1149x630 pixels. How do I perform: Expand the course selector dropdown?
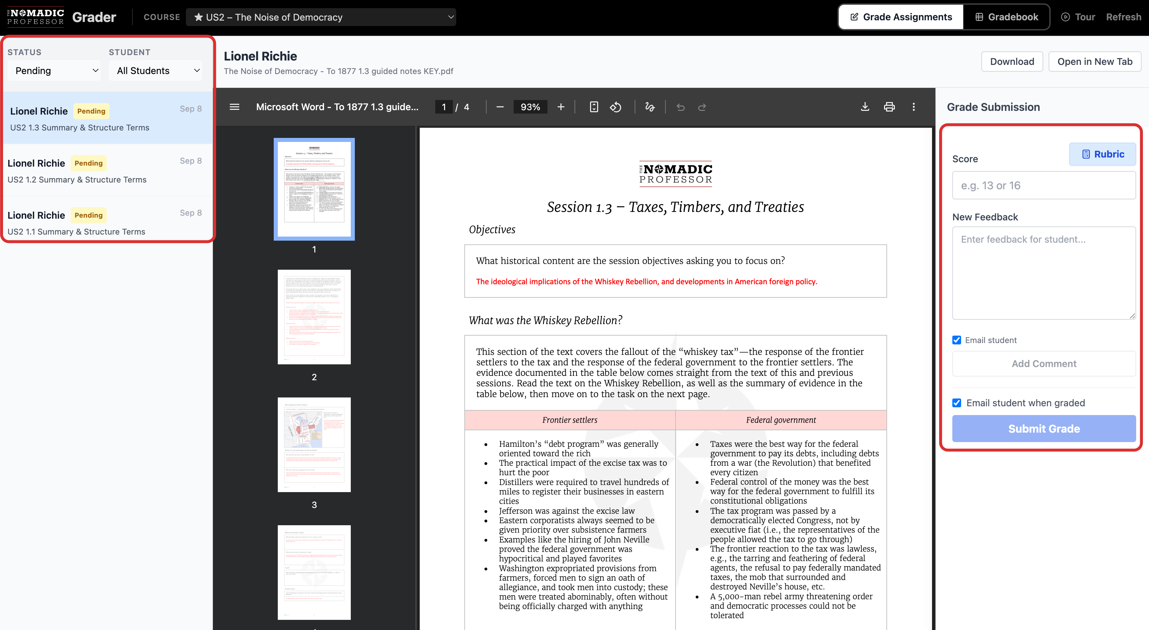(321, 17)
